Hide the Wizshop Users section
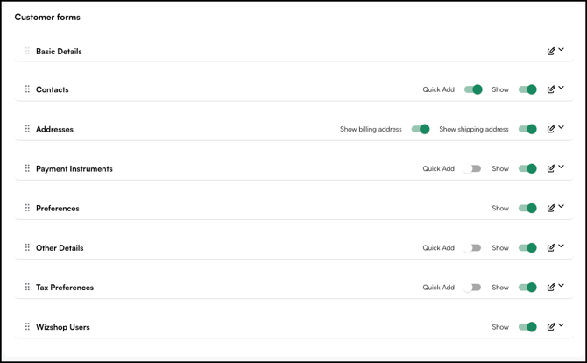Screen dimensions: 587x363 tap(527, 327)
